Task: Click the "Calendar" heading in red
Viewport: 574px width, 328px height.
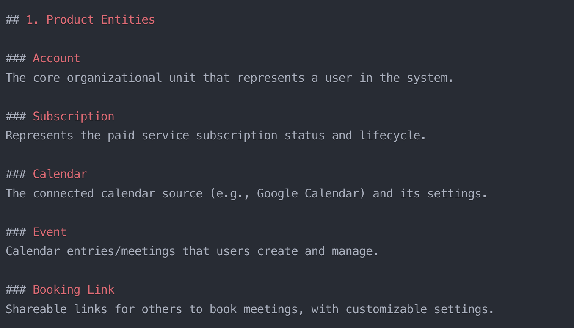Action: click(x=60, y=174)
